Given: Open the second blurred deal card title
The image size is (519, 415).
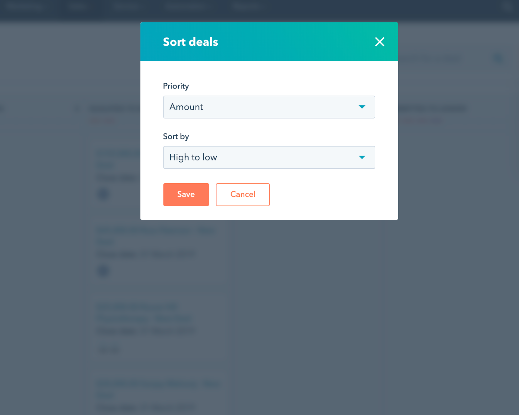Looking at the screenshot, I should (156, 231).
